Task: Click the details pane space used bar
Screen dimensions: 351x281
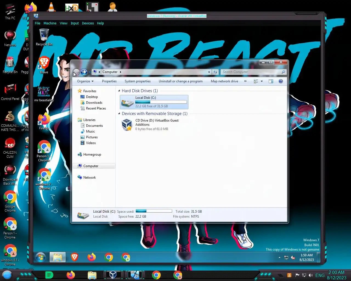Action: pyautogui.click(x=154, y=211)
